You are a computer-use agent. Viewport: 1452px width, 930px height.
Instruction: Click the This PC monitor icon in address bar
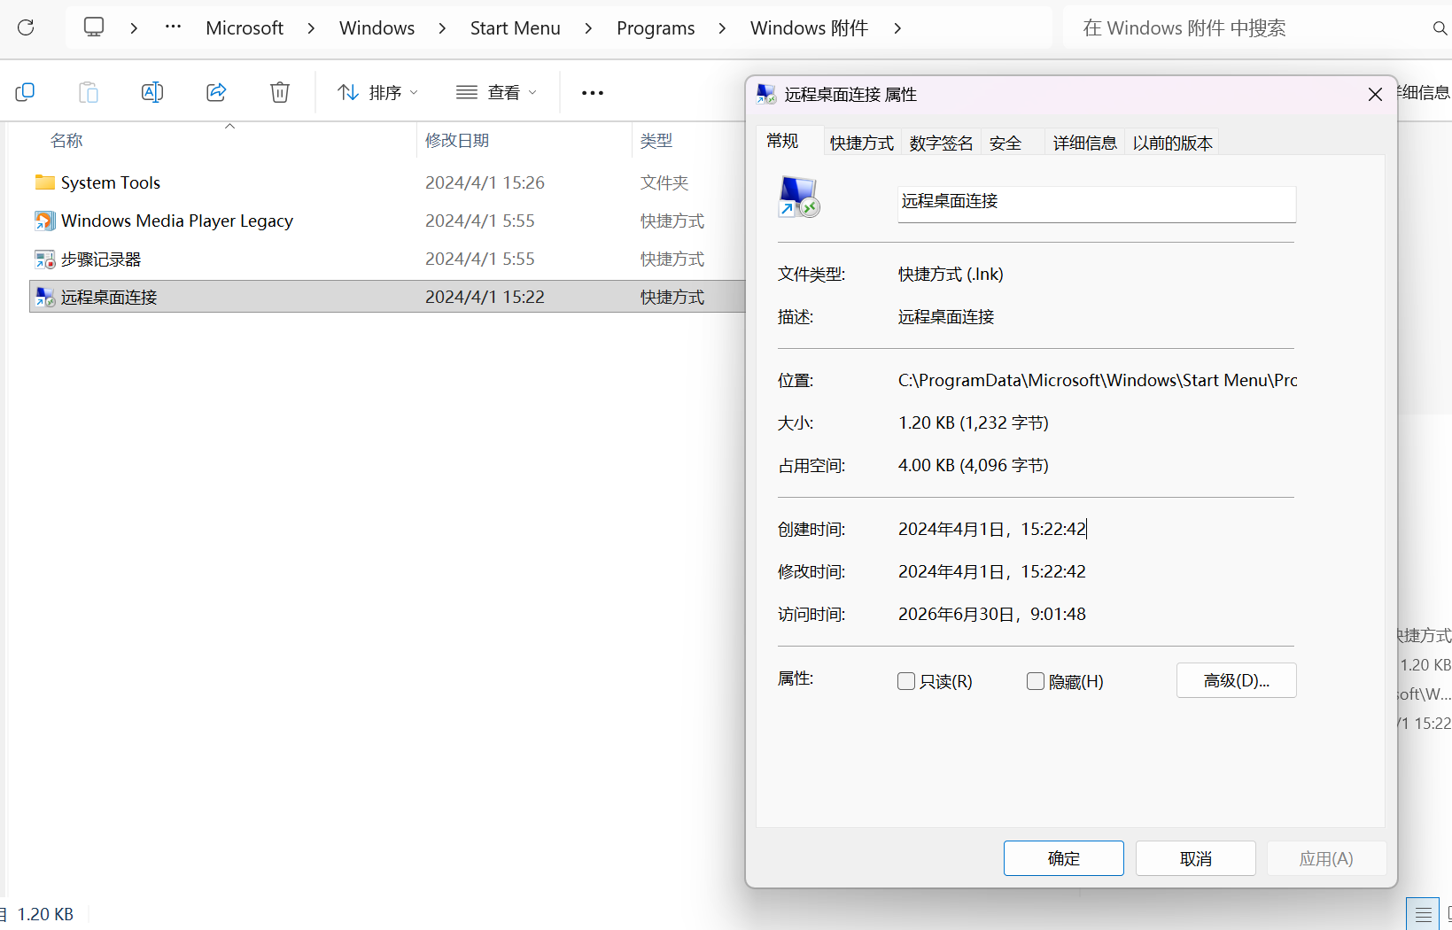(x=94, y=27)
